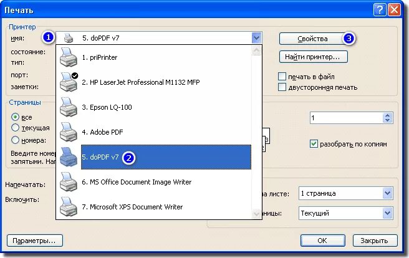
Task: Collapse the printer name dropdown arrow
Action: pyautogui.click(x=256, y=38)
